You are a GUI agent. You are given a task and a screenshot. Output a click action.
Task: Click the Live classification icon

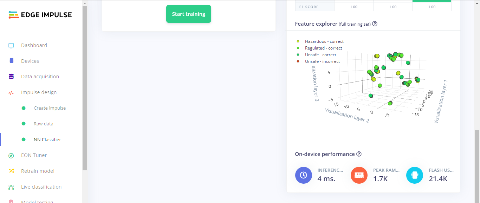(x=11, y=187)
